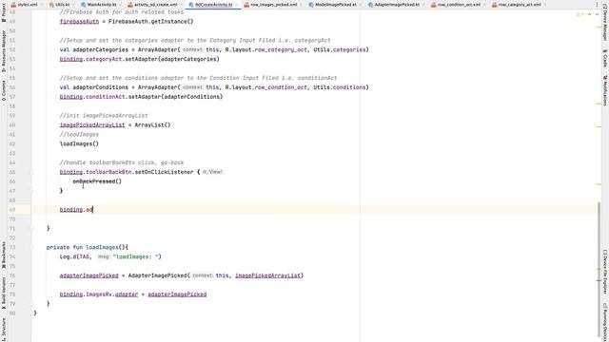Switch to the row_images_picked.xml tab

(273, 5)
